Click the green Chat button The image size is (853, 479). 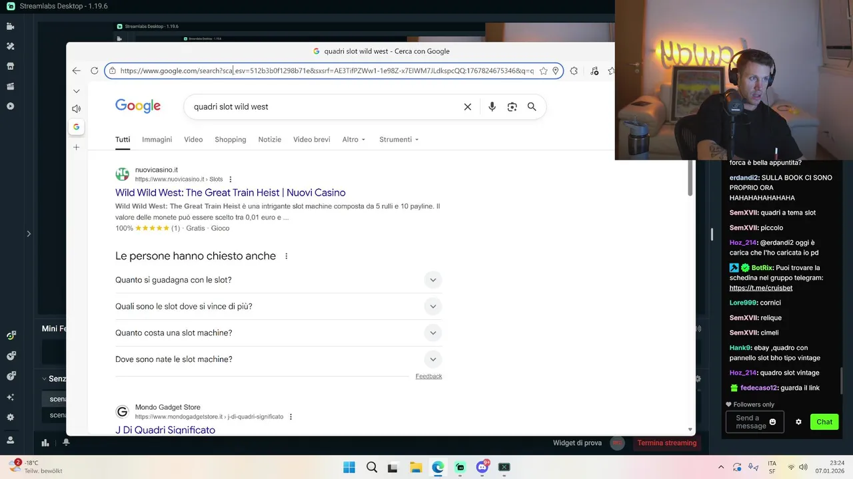point(824,422)
